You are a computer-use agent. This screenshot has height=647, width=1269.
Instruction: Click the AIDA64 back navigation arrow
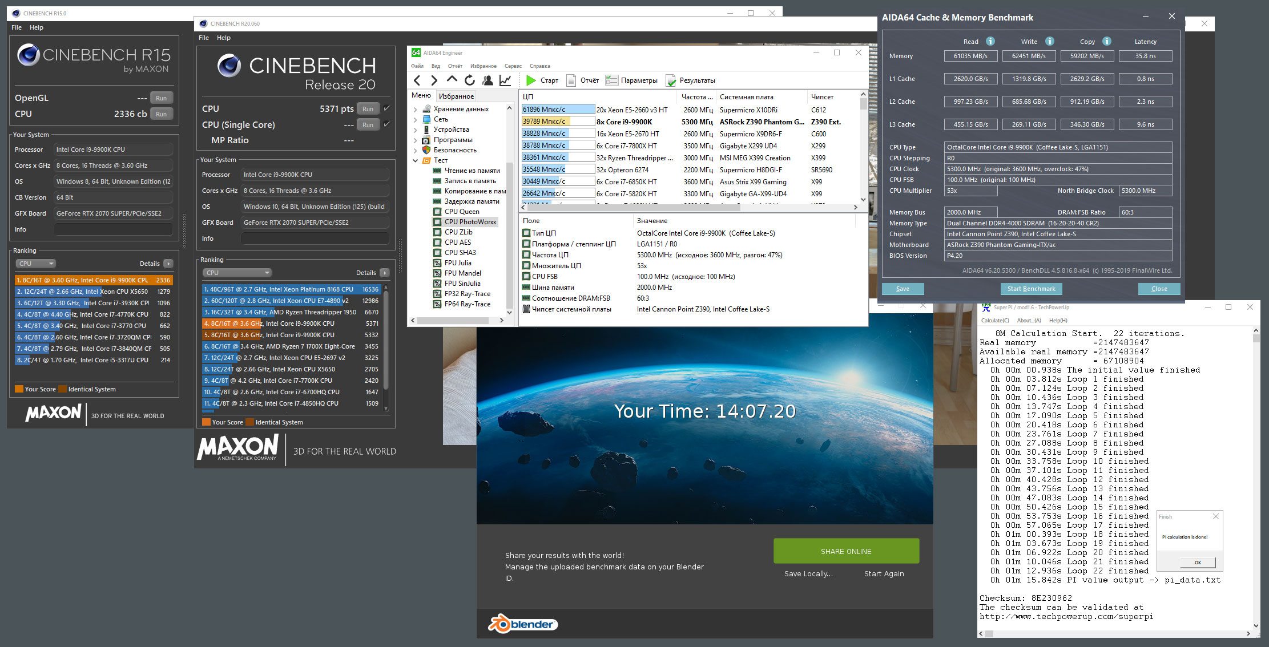point(417,80)
